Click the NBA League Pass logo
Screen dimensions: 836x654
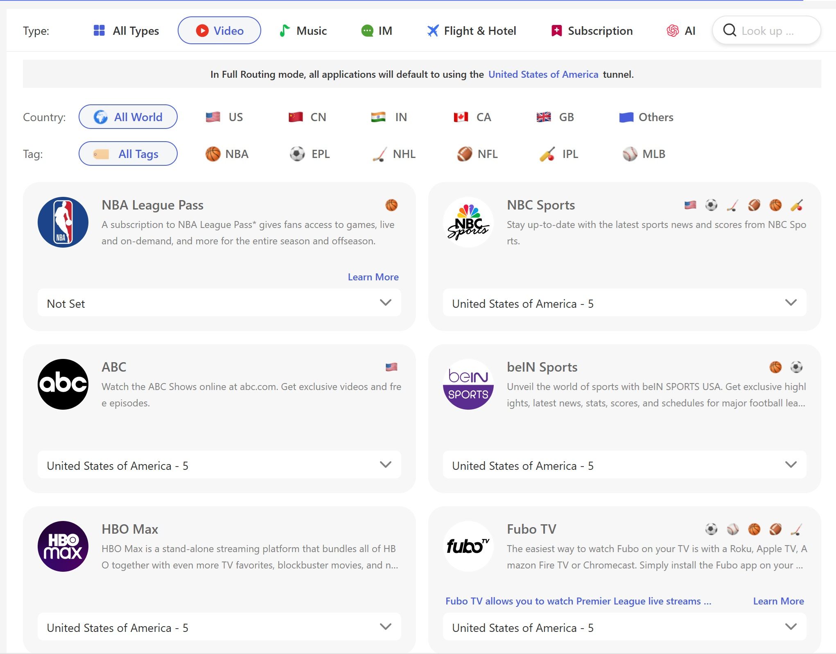pos(63,221)
